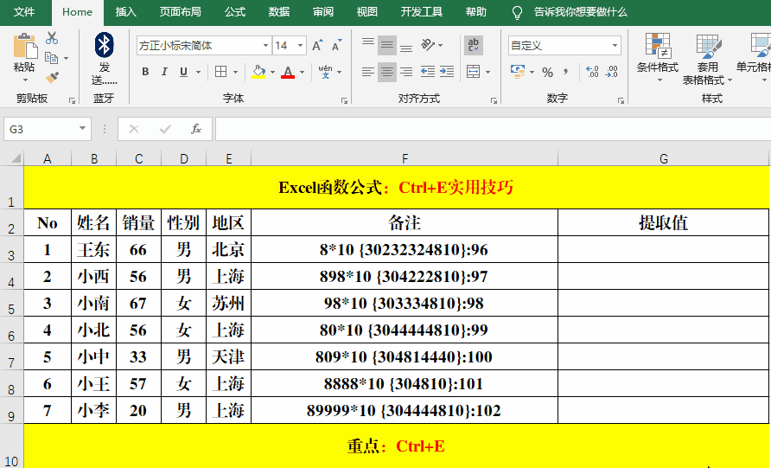The image size is (771, 468).
Task: Open the 文件 menu
Action: point(24,12)
